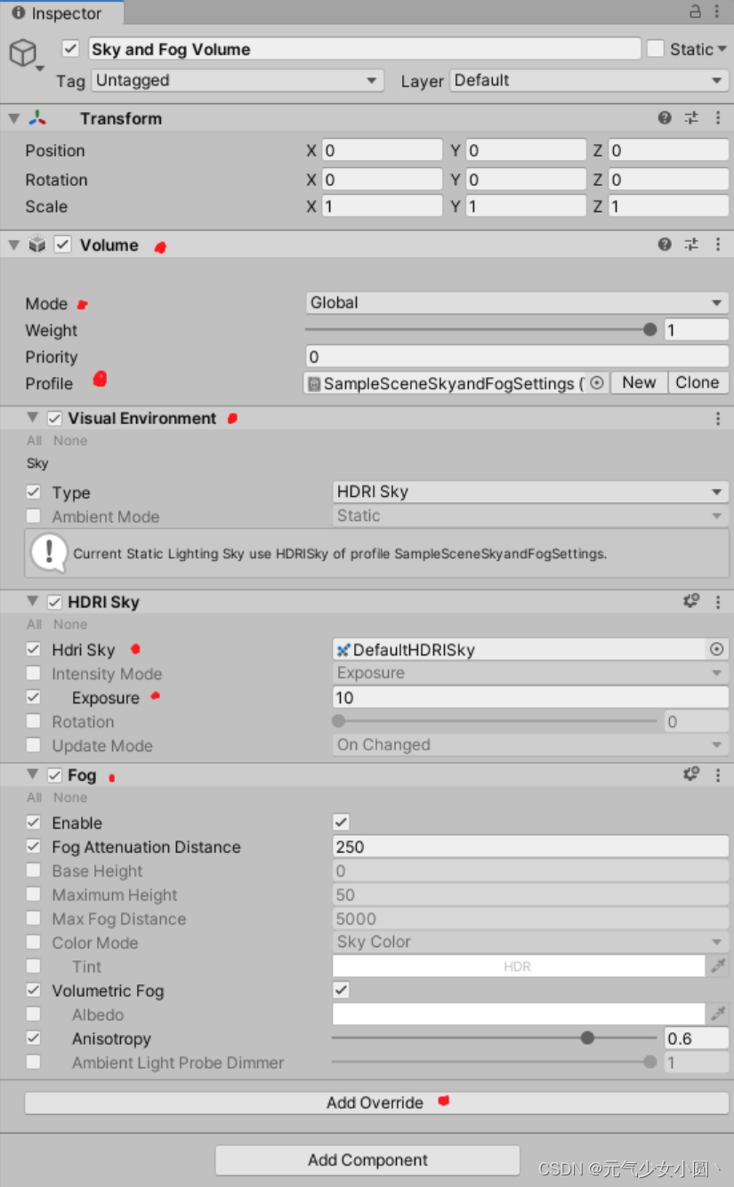Toggle Visual Environment override enabled checkbox
Viewport: 734px width, 1187px height.
(x=55, y=418)
